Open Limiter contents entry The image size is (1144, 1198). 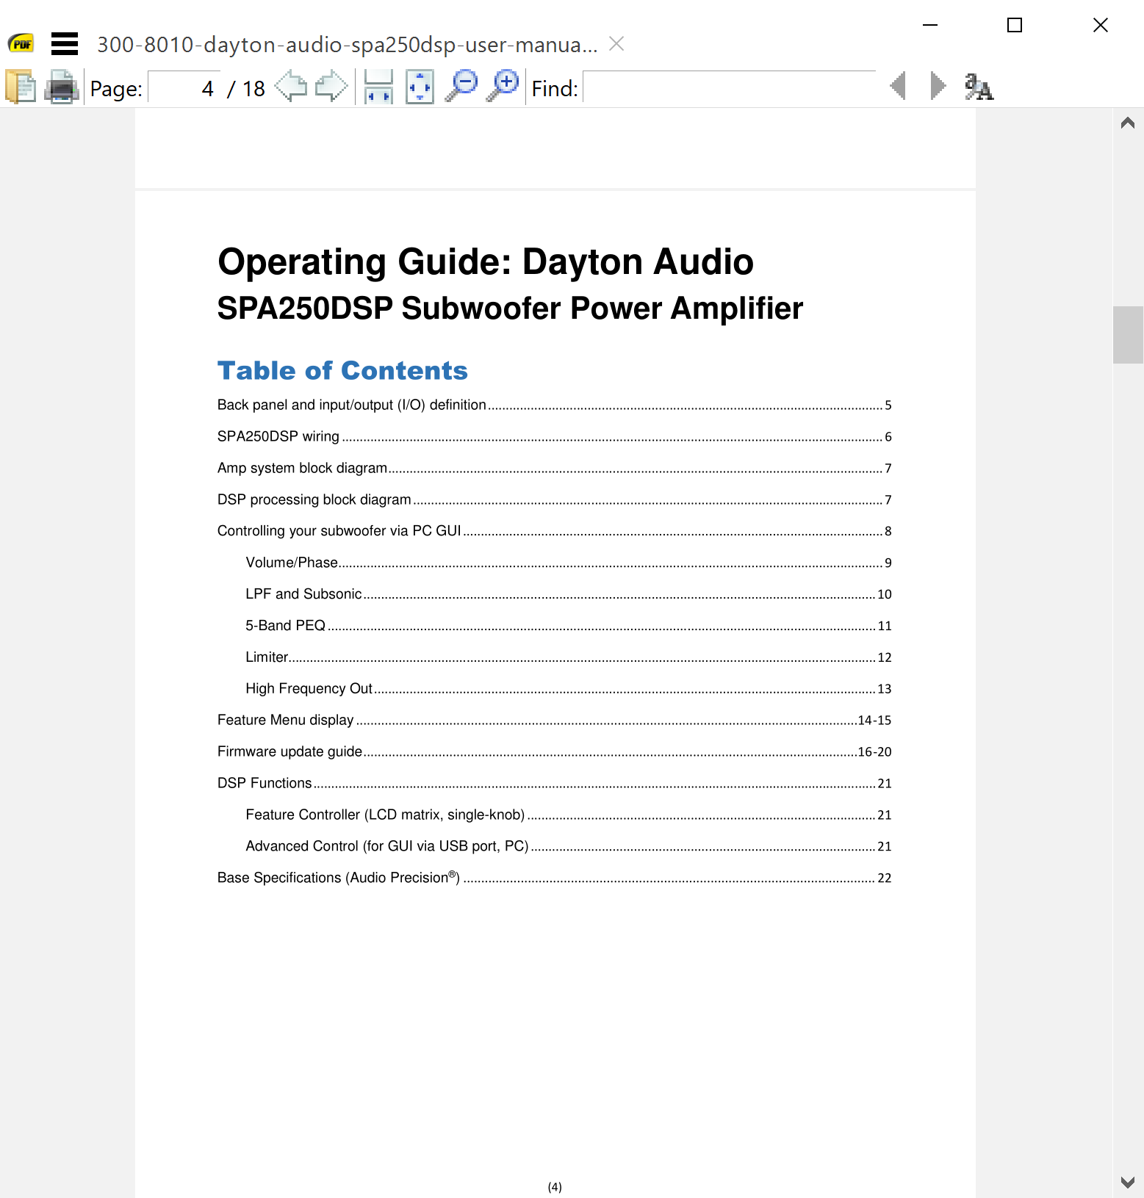pos(569,657)
